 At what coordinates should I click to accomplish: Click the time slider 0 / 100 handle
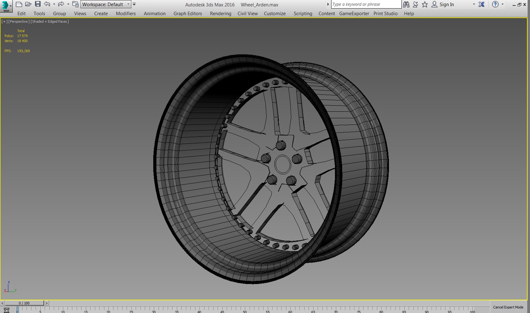24,303
